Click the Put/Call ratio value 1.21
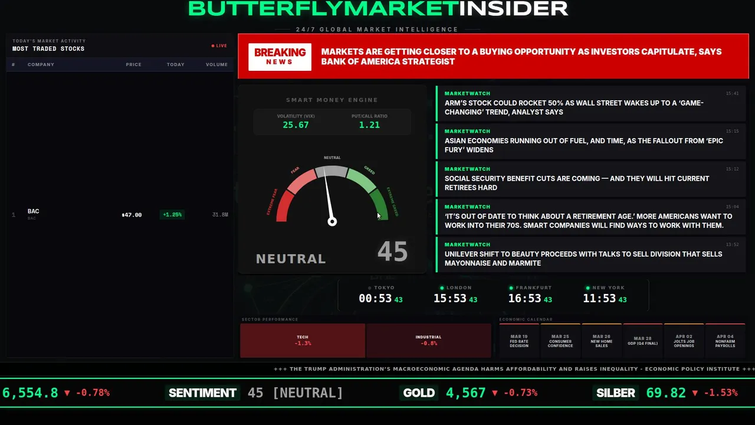This screenshot has height=425, width=755. click(x=369, y=125)
